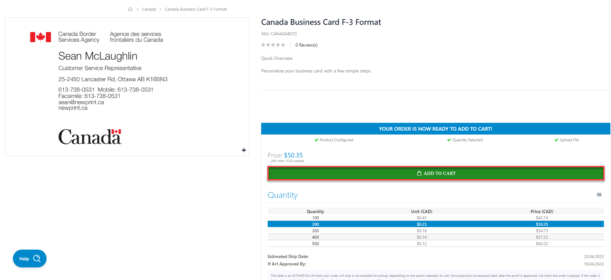Screen dimensions: 611x280
Task: Click the Quick Overview label
Action: [277, 59]
